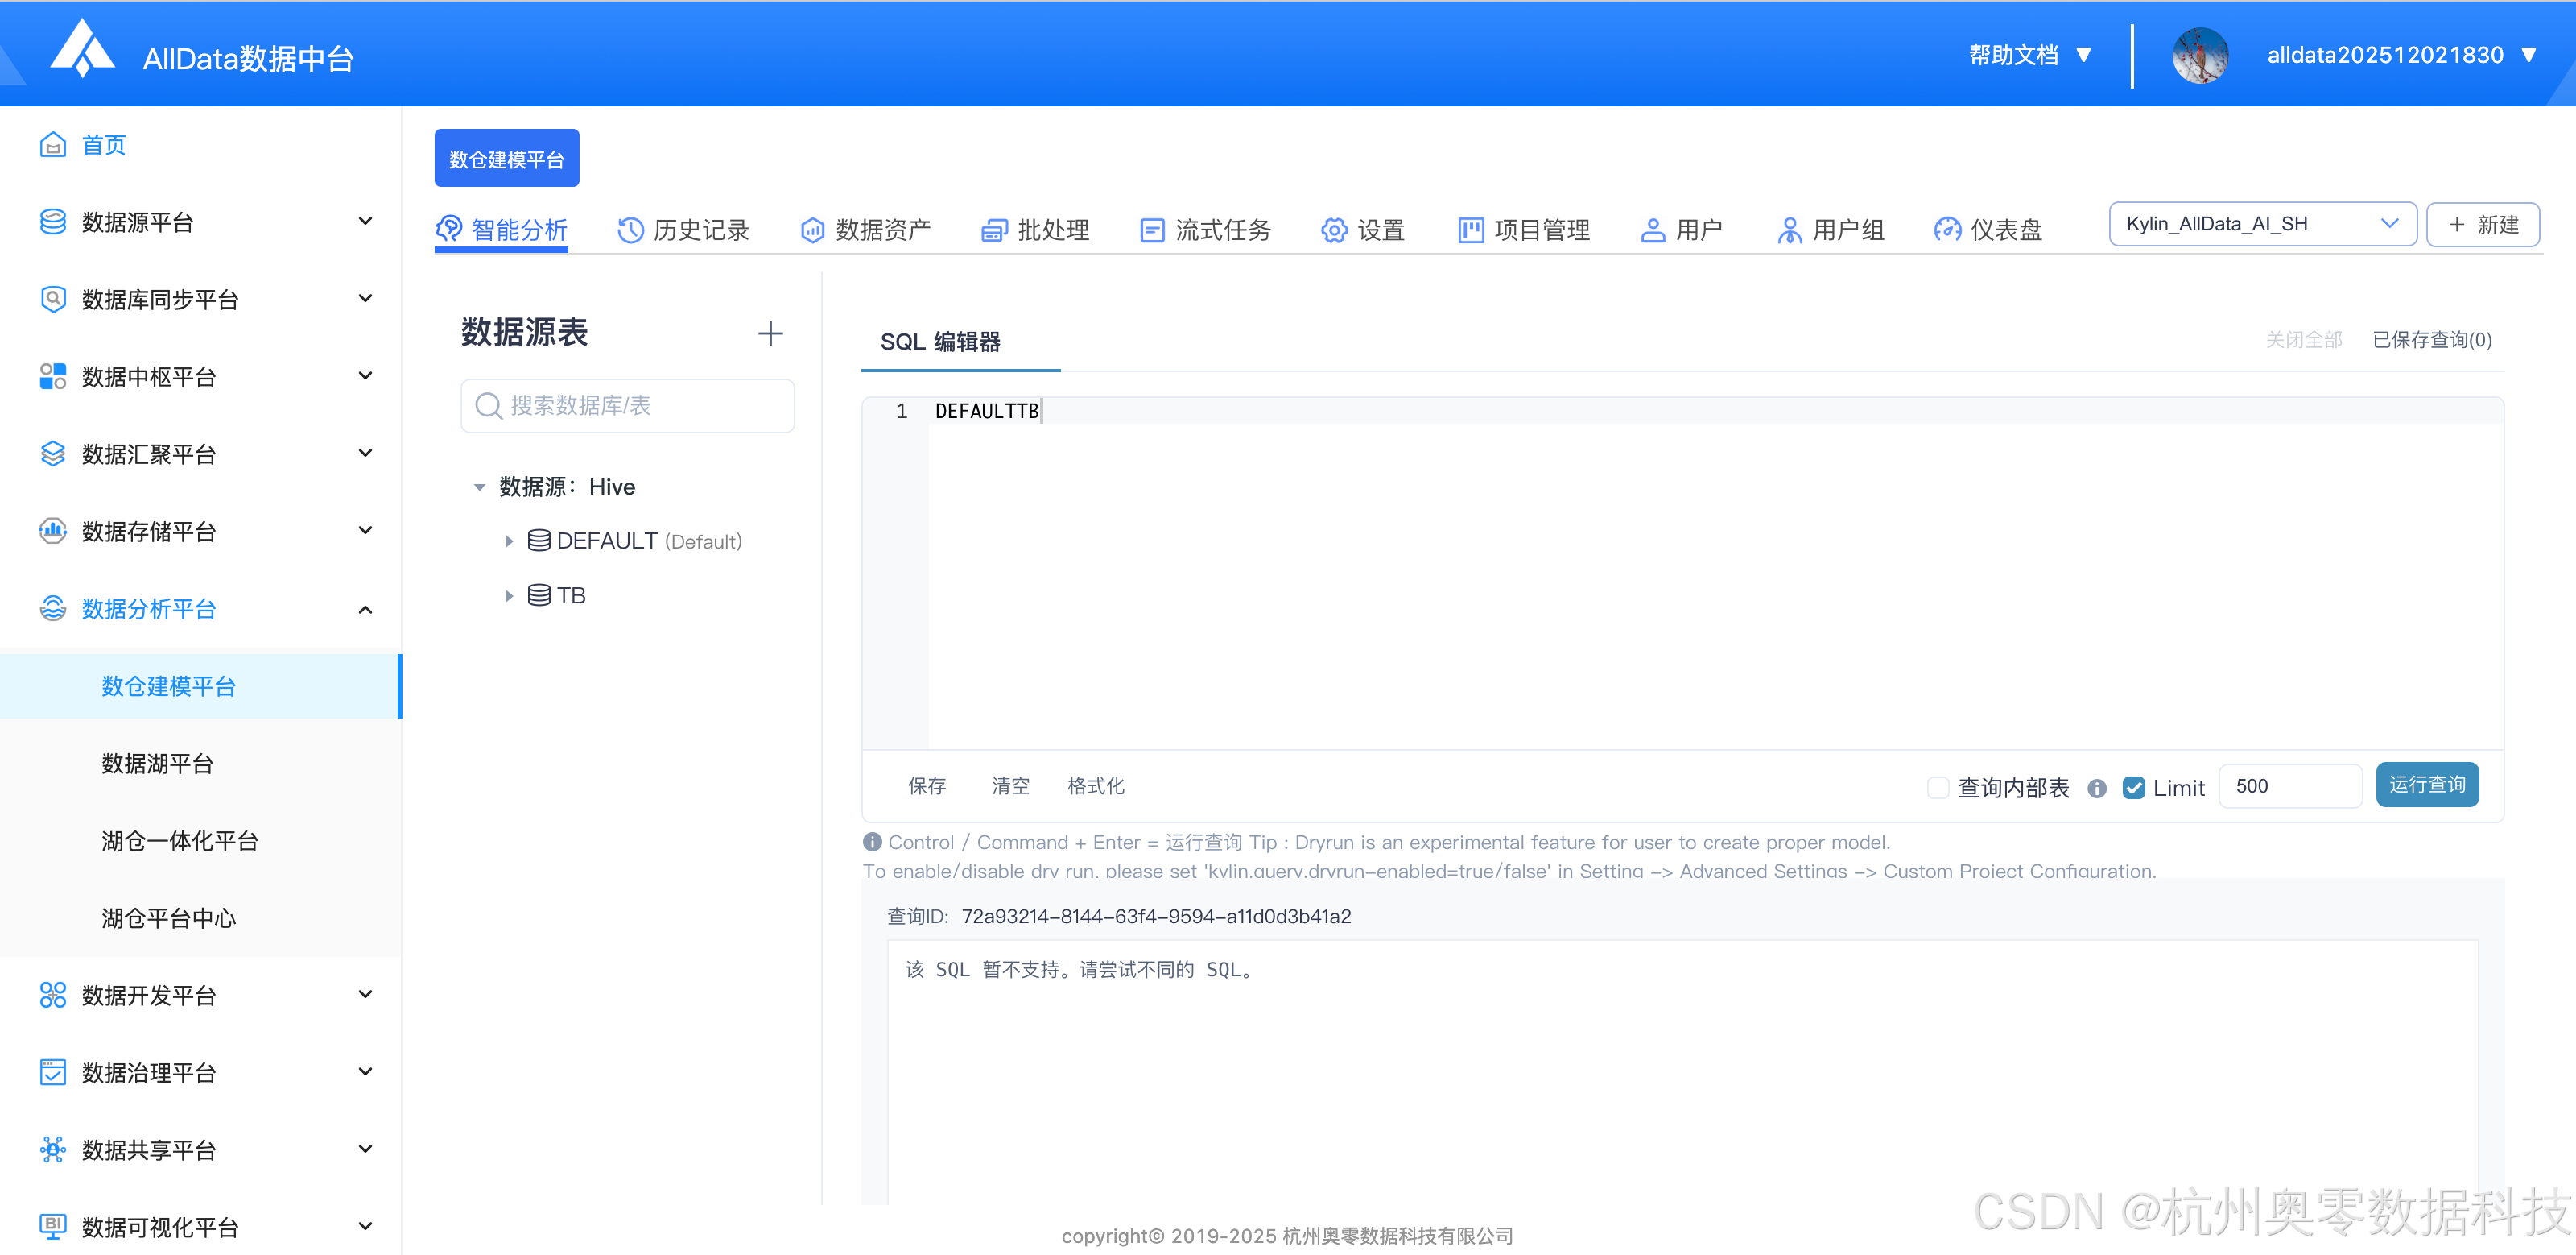
Task: Uncheck the Limit checkbox
Action: click(2133, 789)
